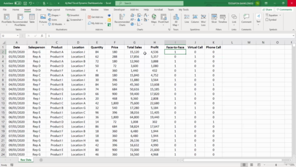Screen dimensions: 296x167
Task: Insert a Line sparkline
Action: point(187,19)
